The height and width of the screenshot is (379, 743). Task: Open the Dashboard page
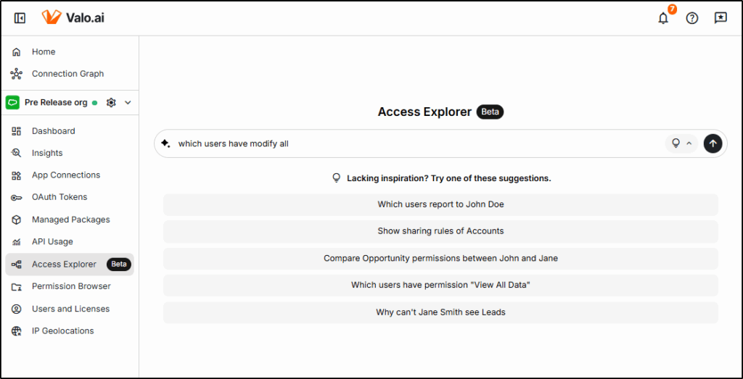pos(53,131)
